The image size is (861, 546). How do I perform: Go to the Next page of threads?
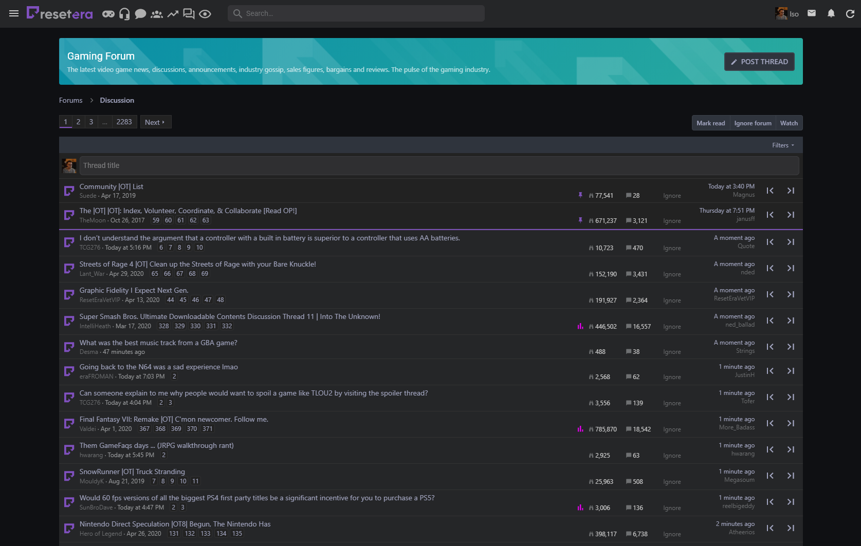pos(155,122)
